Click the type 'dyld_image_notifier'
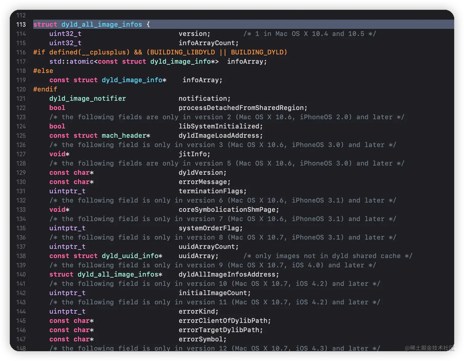Image resolution: width=464 pixels, height=361 pixels. [x=88, y=98]
